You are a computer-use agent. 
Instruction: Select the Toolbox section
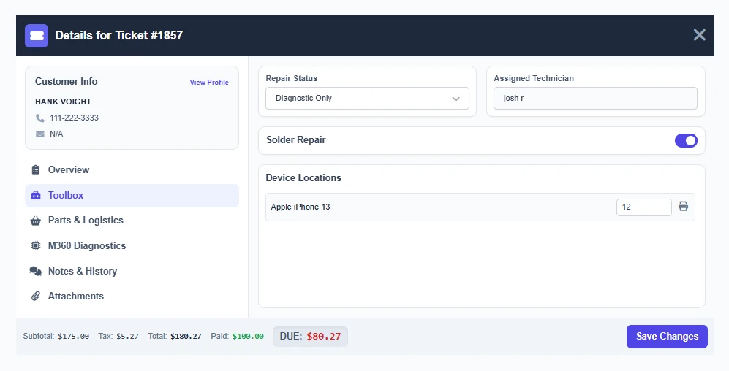point(132,196)
